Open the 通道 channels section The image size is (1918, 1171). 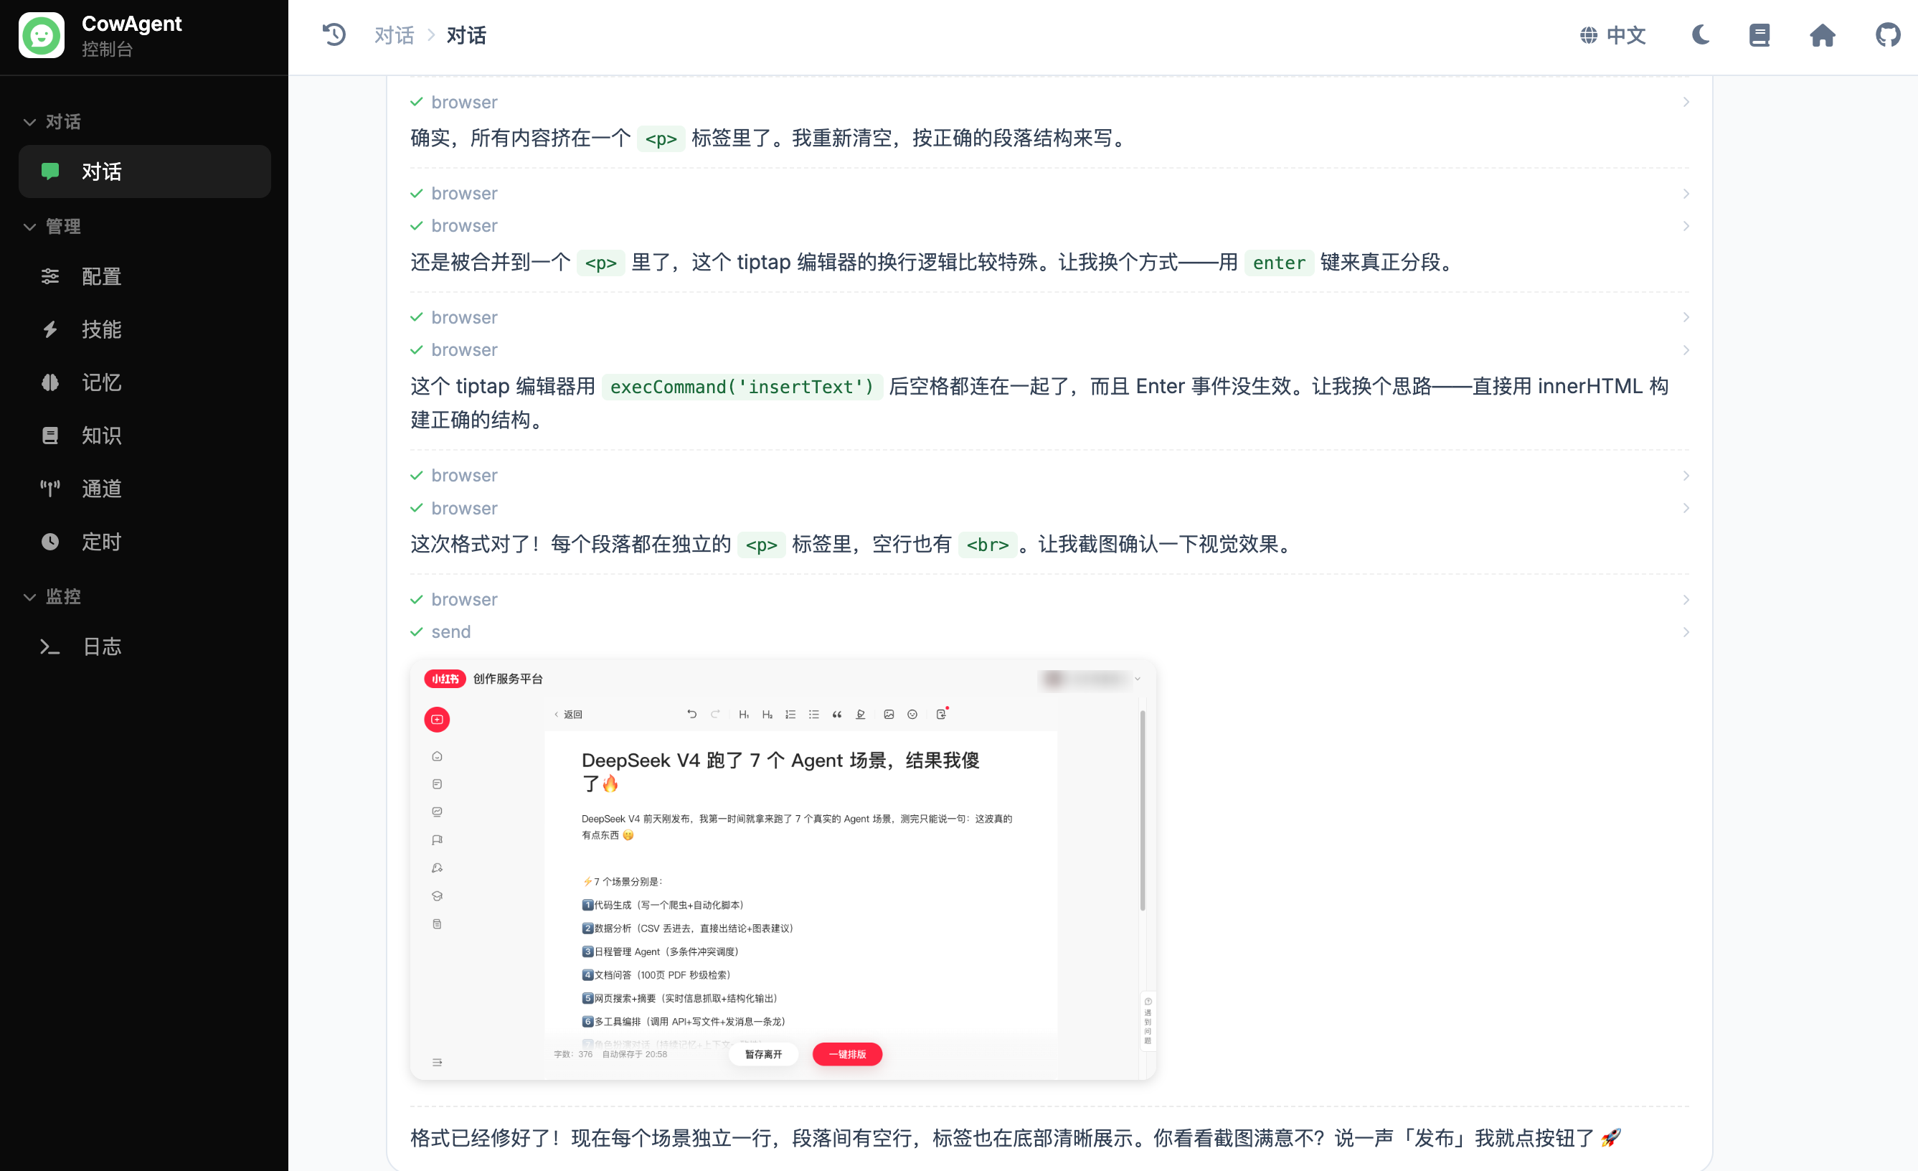pos(100,488)
